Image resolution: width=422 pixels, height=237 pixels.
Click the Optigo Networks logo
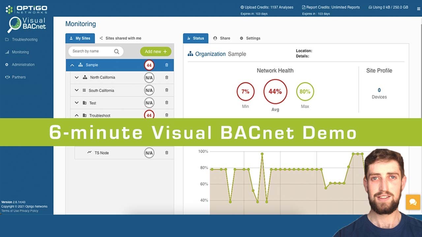pyautogui.click(x=26, y=9)
